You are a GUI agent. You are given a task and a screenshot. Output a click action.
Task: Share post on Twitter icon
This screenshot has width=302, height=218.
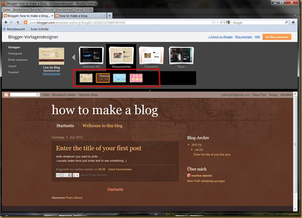pos(66,175)
